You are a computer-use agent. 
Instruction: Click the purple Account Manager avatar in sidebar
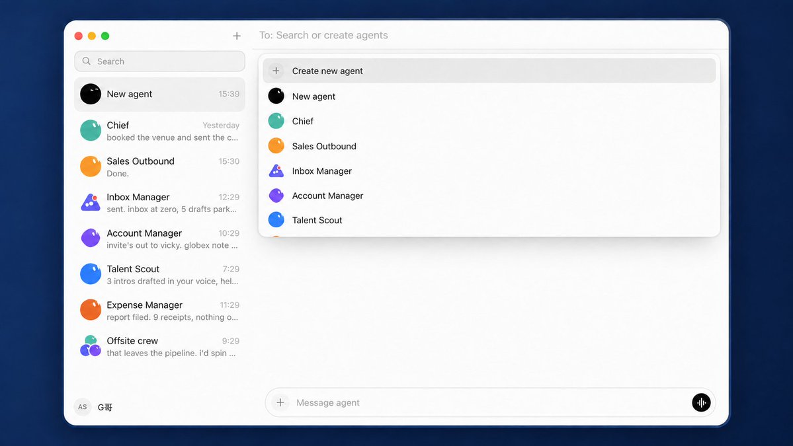pos(91,238)
